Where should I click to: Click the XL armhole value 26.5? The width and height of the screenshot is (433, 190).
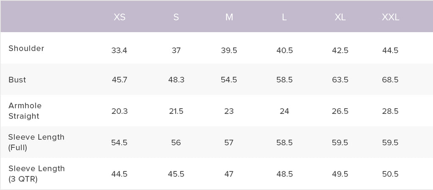[340, 111]
